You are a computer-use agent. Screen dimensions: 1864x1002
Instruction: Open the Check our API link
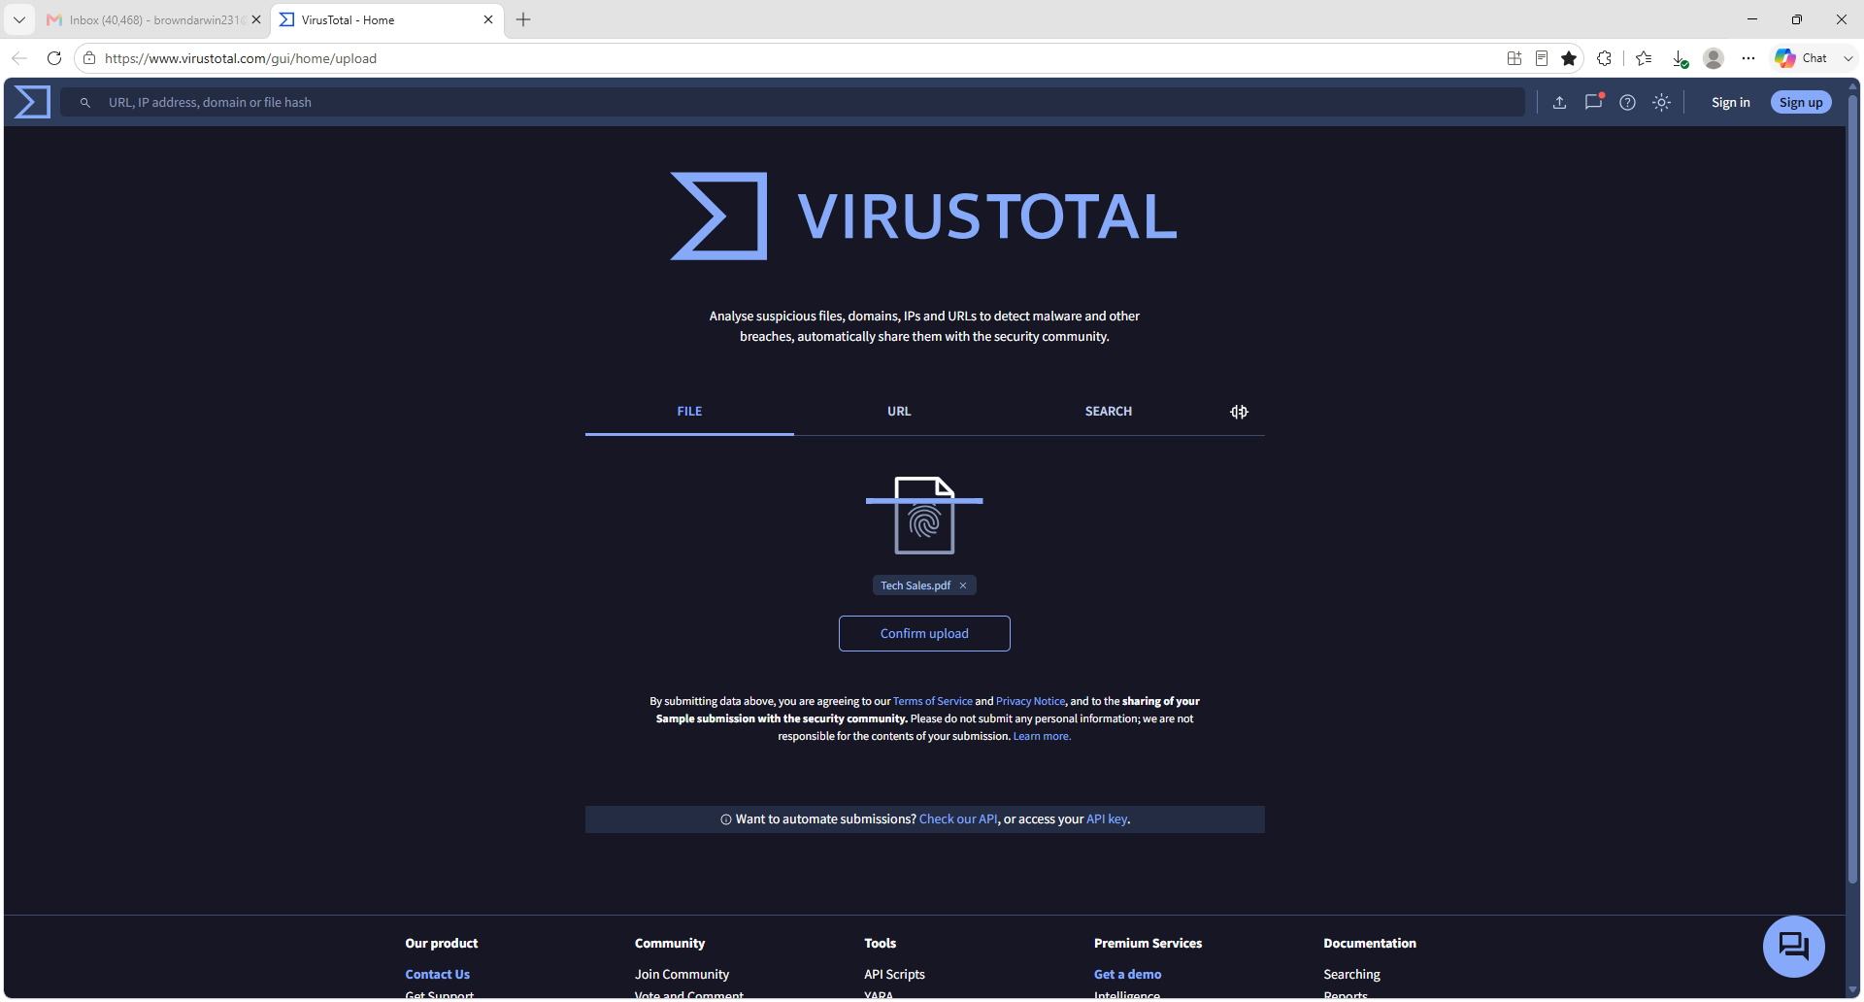tap(958, 819)
